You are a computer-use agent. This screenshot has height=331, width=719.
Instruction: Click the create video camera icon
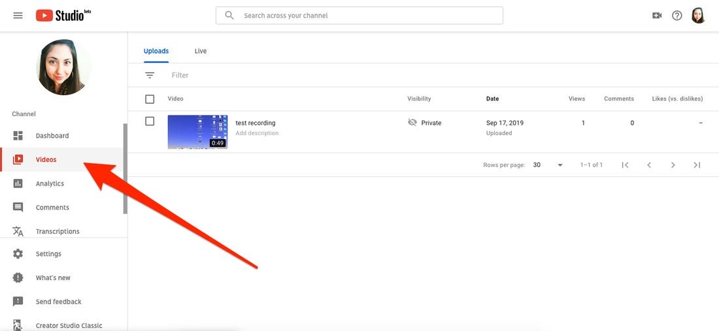point(657,16)
